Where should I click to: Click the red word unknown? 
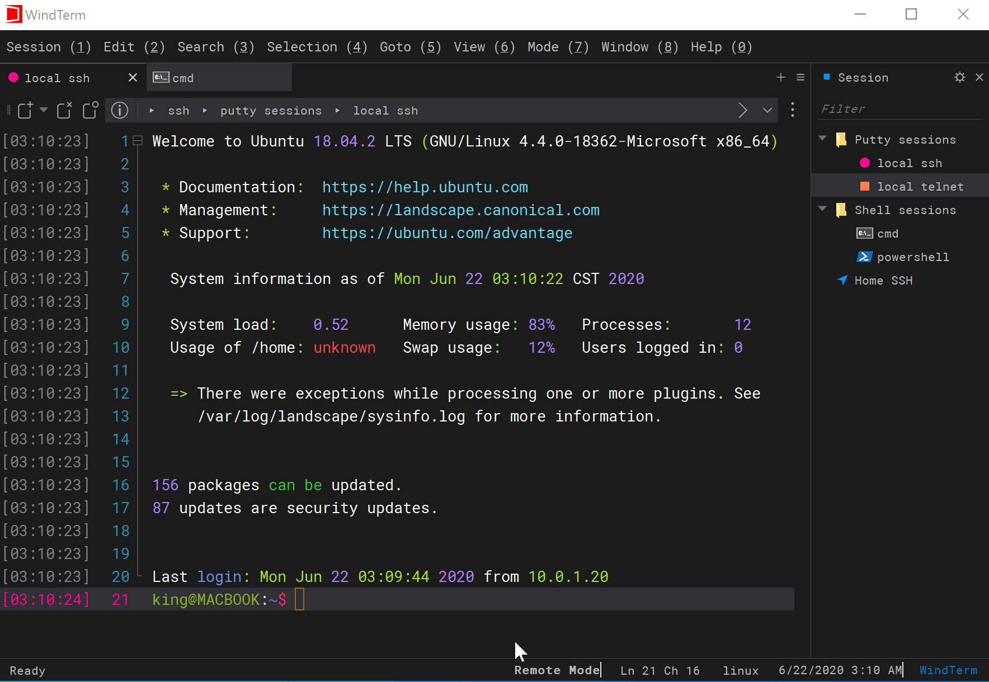click(345, 348)
